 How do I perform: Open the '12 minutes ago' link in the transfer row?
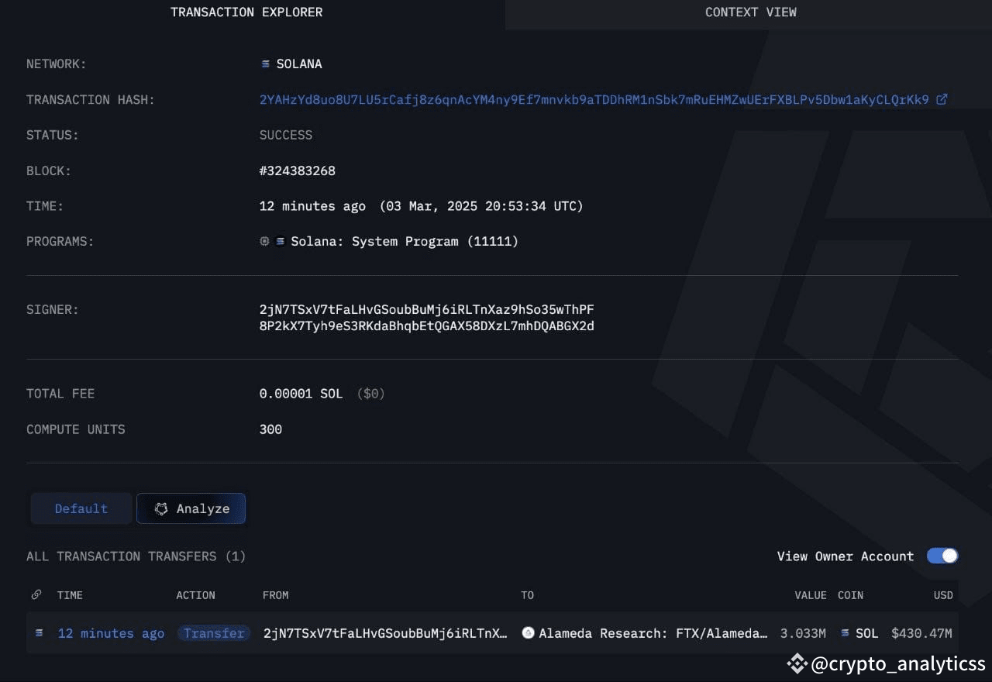point(111,633)
